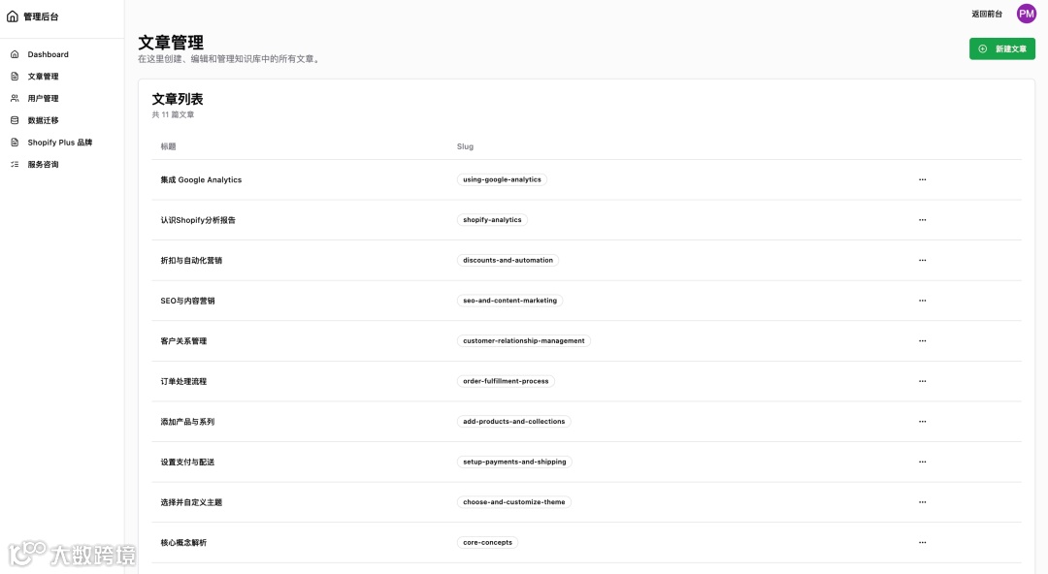Open Shopify Plus 品牌 sidebar item

(x=60, y=143)
